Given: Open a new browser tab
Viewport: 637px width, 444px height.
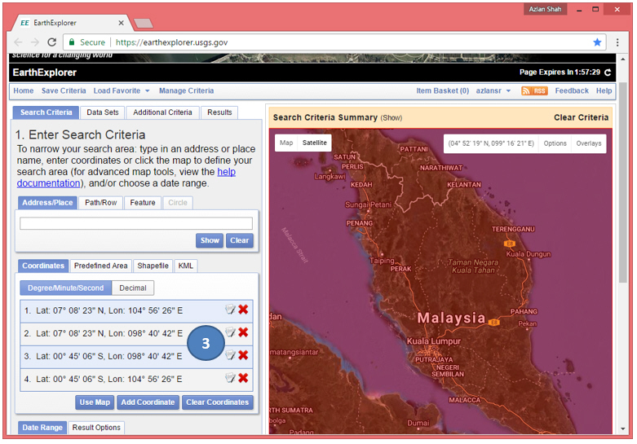Looking at the screenshot, I should pos(144,24).
